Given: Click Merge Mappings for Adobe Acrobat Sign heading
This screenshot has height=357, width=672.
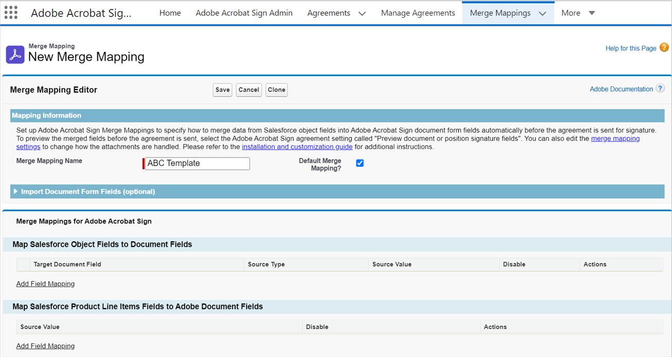Looking at the screenshot, I should point(84,221).
